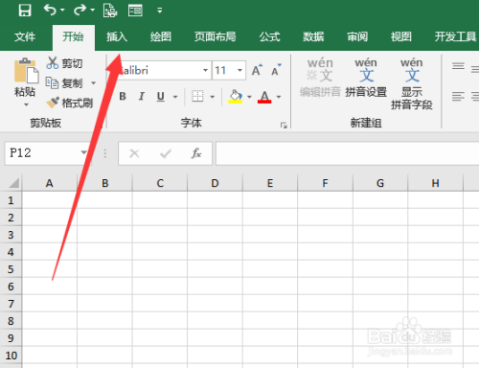Open the Undo history dropdown arrow
Viewport: 479px width, 368px height.
click(62, 11)
